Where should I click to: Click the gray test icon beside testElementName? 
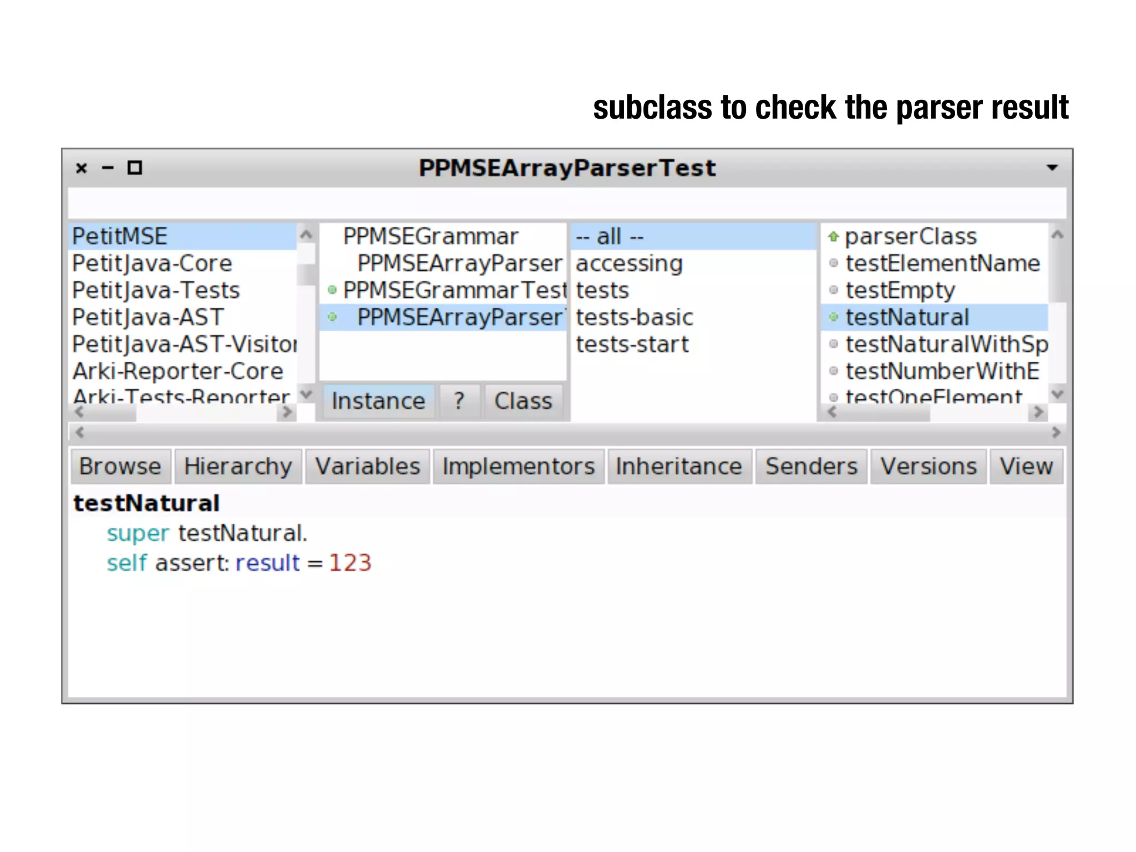833,263
